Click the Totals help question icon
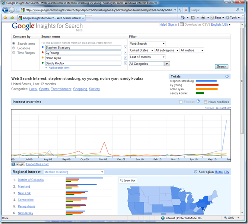The height and width of the screenshot is (224, 248). (227, 76)
